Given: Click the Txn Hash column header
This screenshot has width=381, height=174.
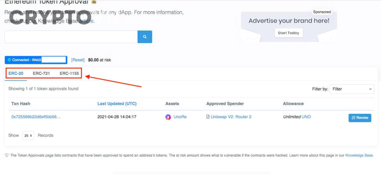Looking at the screenshot, I should coord(21,104).
